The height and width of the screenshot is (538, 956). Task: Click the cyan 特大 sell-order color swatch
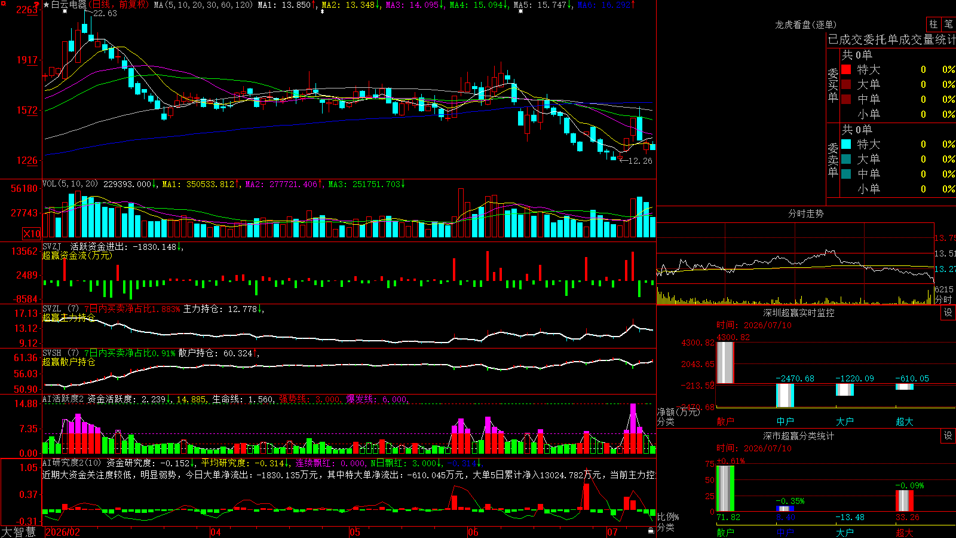(x=846, y=144)
